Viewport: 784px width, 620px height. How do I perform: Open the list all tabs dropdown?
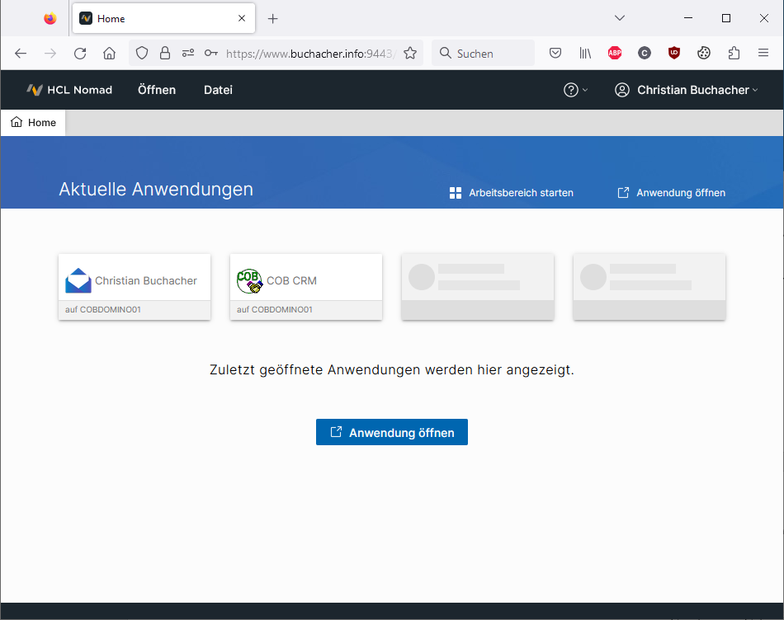point(620,18)
